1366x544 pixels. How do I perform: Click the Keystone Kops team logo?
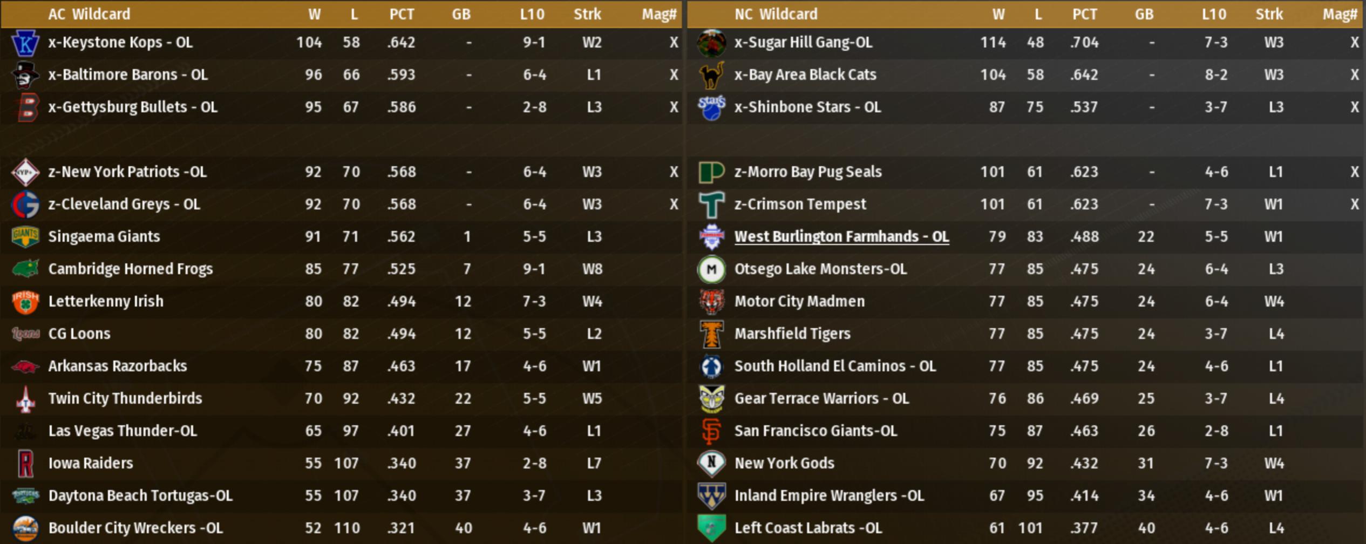tap(25, 43)
